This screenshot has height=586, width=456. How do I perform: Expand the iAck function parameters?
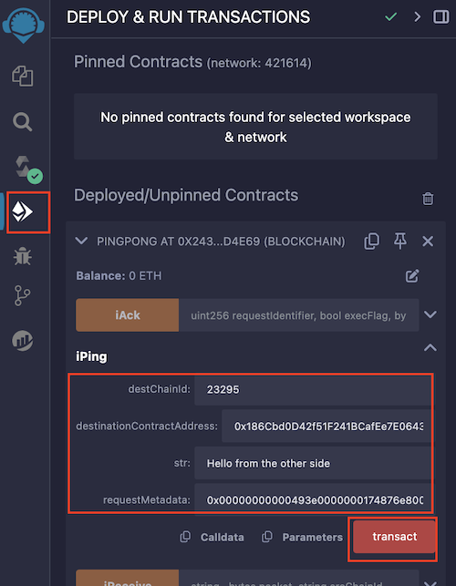pyautogui.click(x=430, y=314)
